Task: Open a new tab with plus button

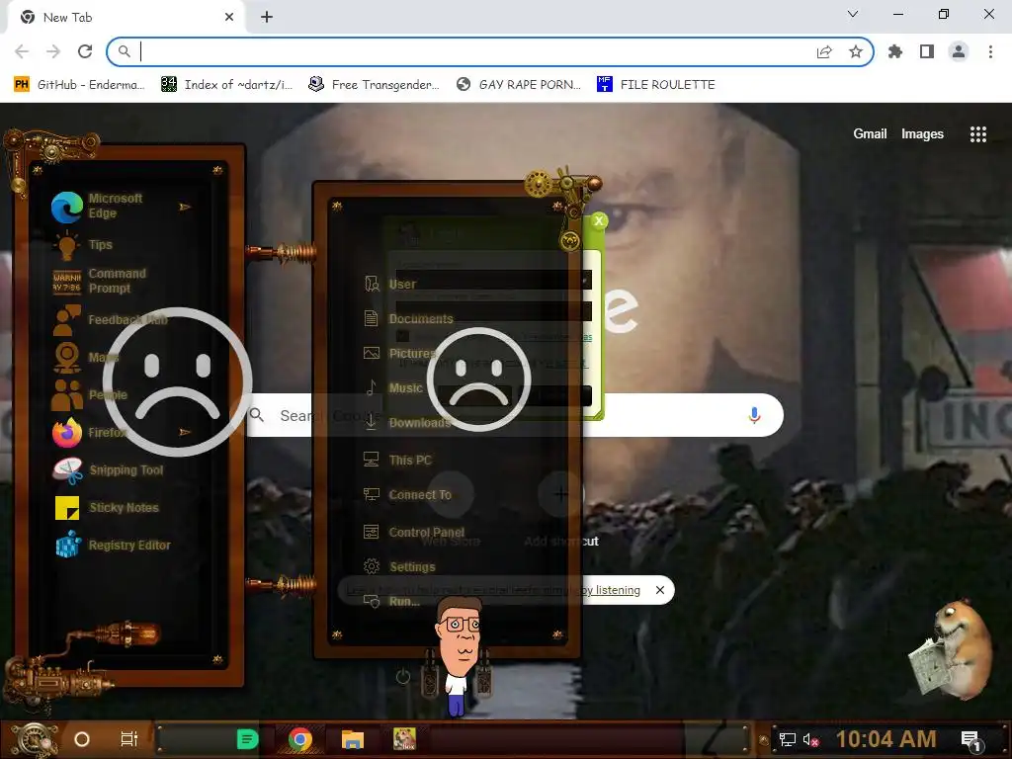Action: 267,17
